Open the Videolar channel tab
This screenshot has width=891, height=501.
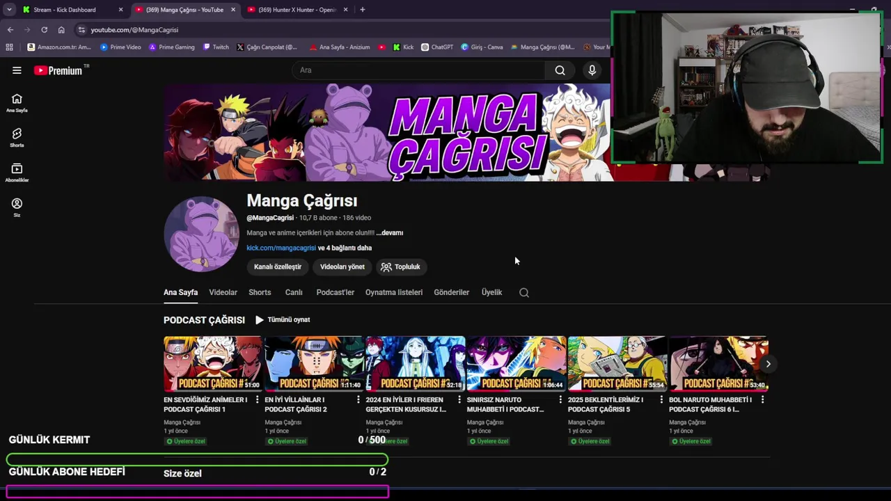coord(223,292)
